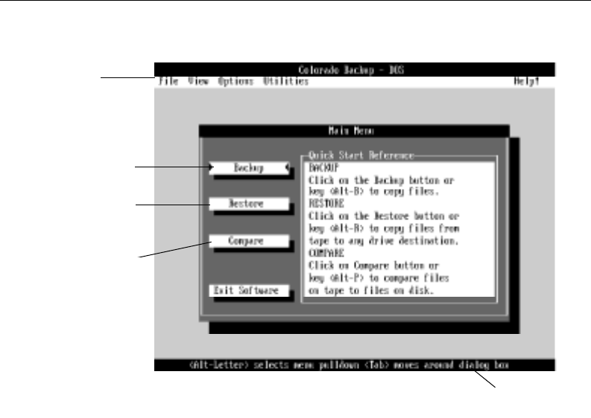Open the Options menu
The height and width of the screenshot is (418, 591).
[236, 81]
